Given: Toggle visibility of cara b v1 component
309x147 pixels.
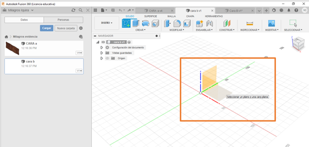Looking at the screenshot, I should pos(103,42).
